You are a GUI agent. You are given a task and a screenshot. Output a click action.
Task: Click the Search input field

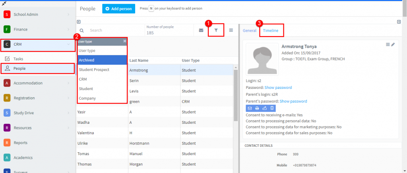[113, 30]
